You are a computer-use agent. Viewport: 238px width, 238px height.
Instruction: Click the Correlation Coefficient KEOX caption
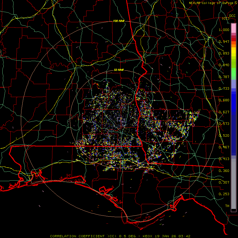click(120, 236)
